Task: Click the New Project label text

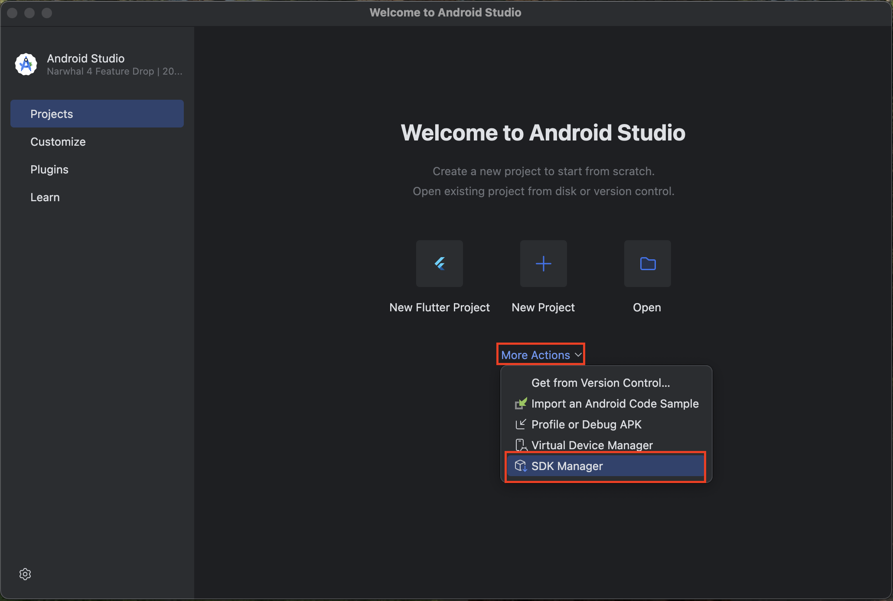Action: click(543, 307)
